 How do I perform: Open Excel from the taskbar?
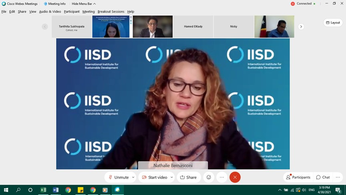[x=43, y=190]
